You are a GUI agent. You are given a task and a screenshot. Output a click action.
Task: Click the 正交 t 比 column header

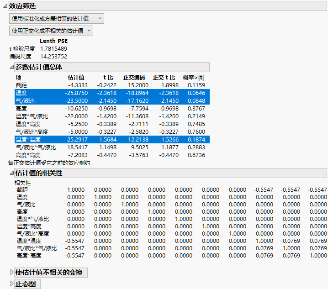tap(164, 77)
